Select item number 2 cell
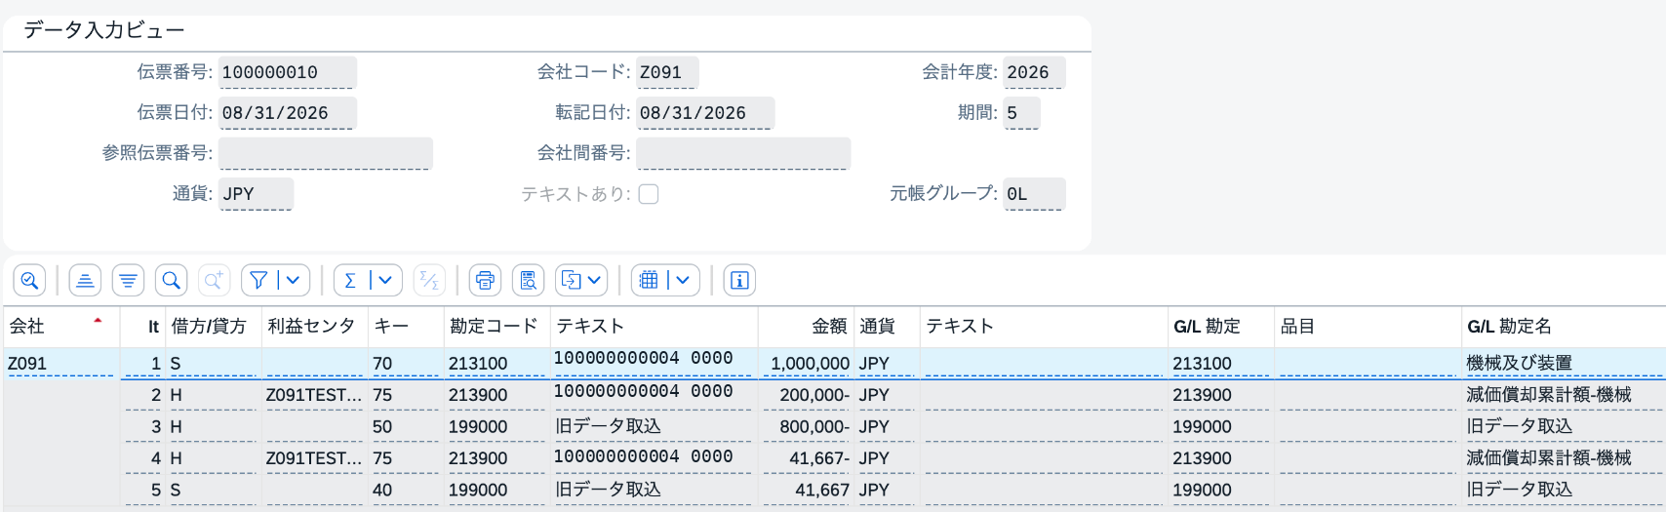 point(142,395)
